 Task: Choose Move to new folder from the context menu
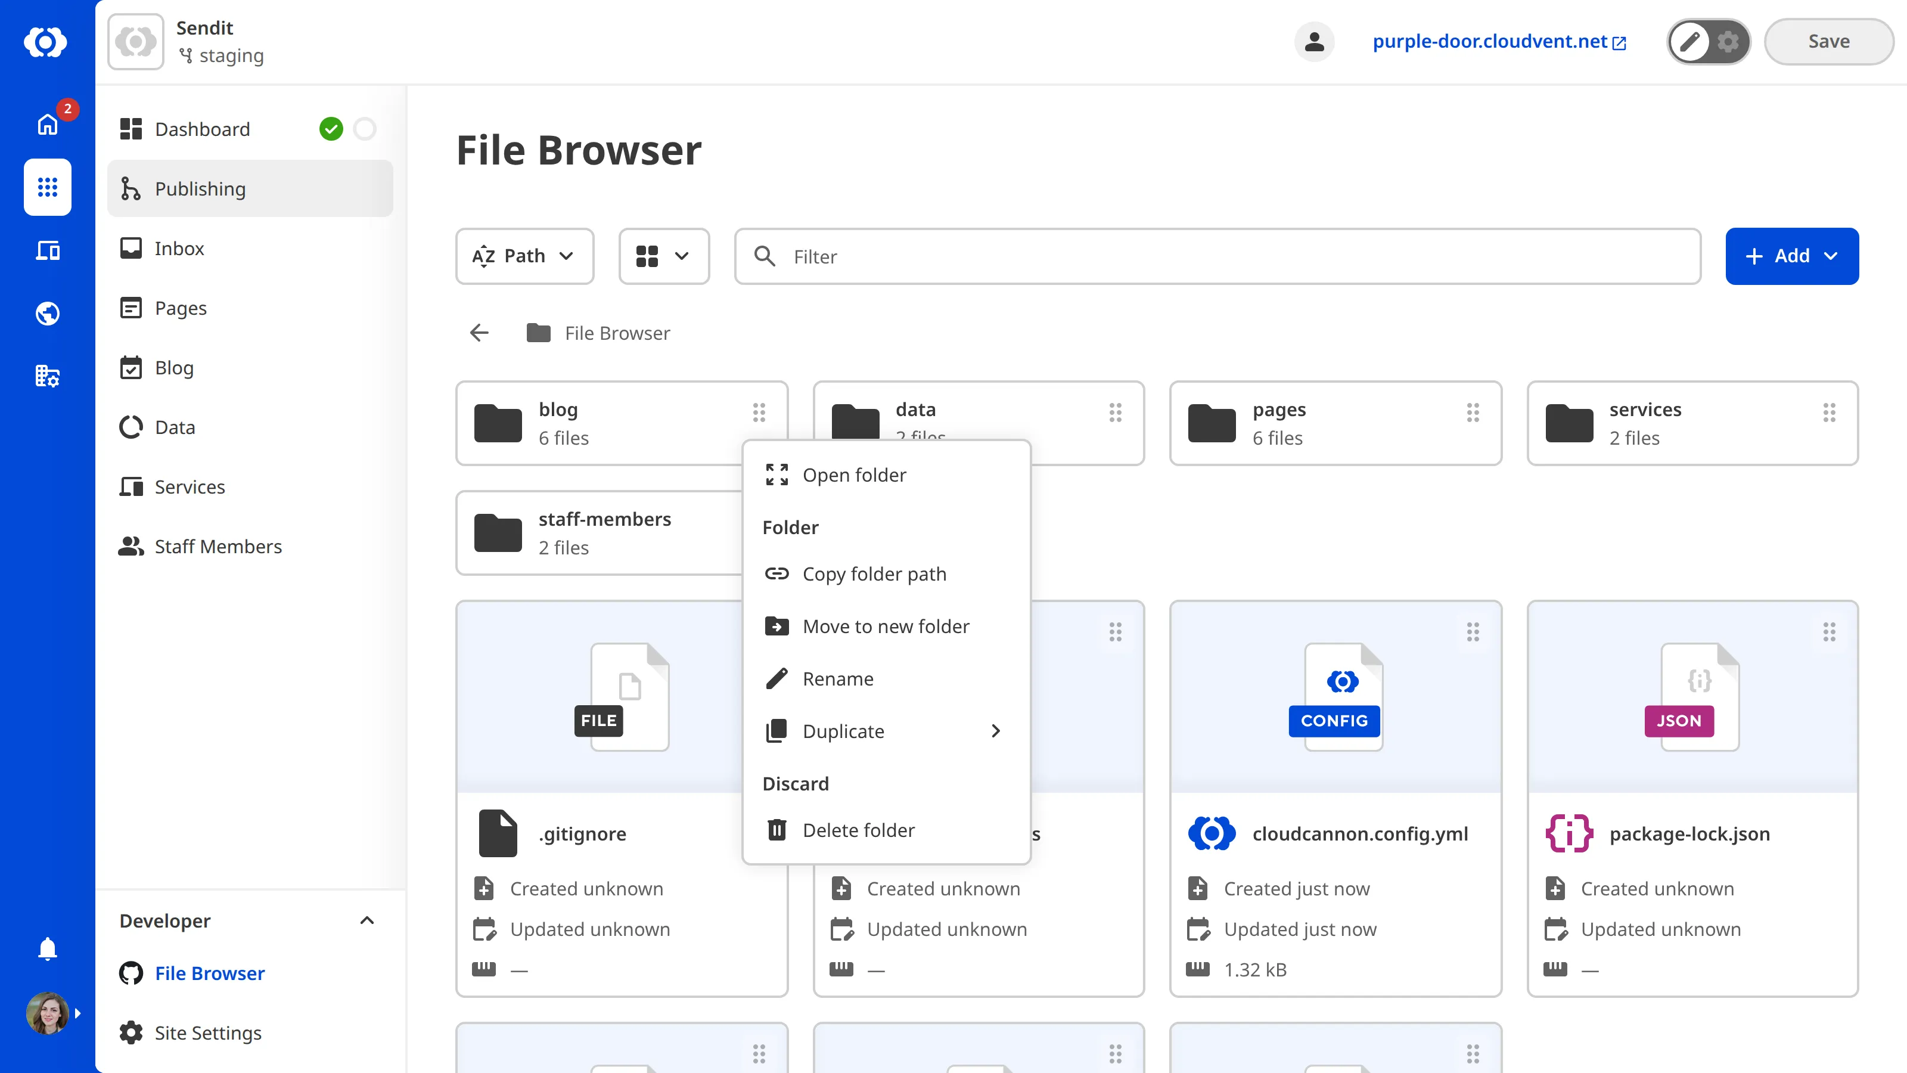pyautogui.click(x=886, y=626)
